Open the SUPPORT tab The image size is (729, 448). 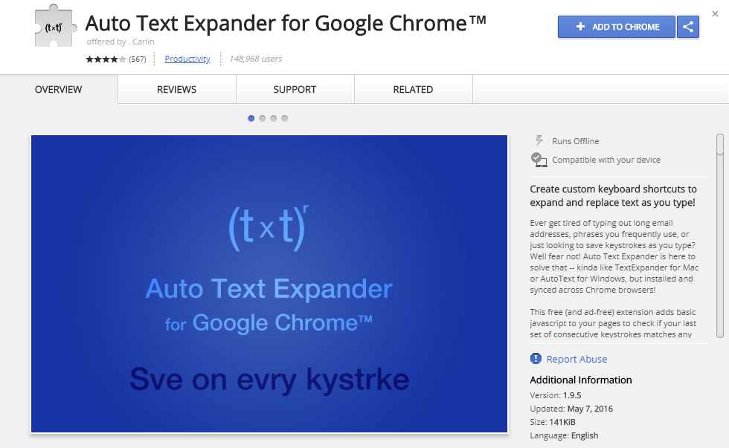coord(295,89)
